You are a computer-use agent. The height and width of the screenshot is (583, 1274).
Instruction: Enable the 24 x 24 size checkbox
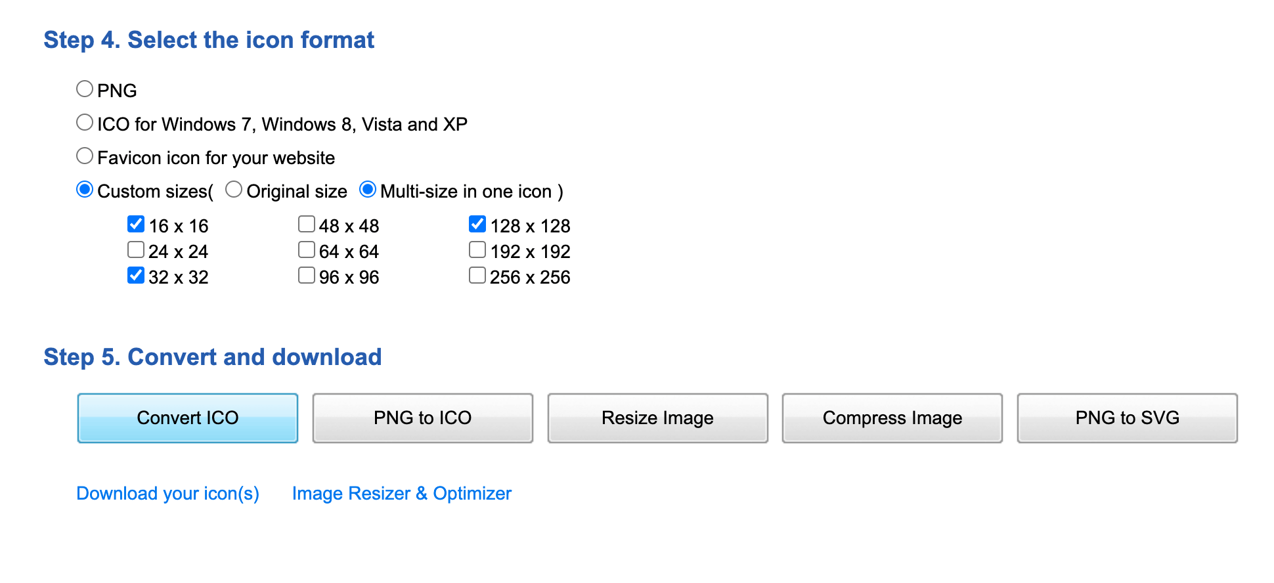click(136, 250)
